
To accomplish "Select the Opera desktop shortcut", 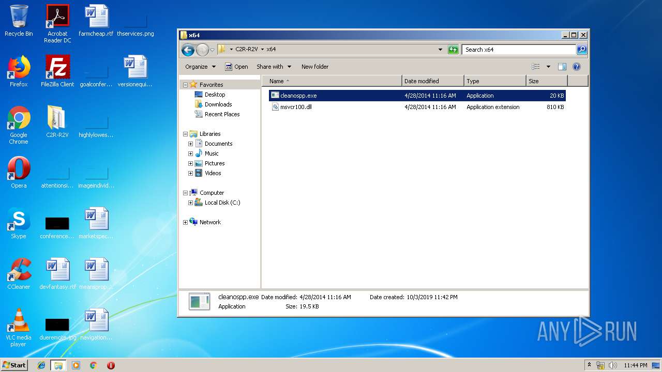I will tap(19, 172).
